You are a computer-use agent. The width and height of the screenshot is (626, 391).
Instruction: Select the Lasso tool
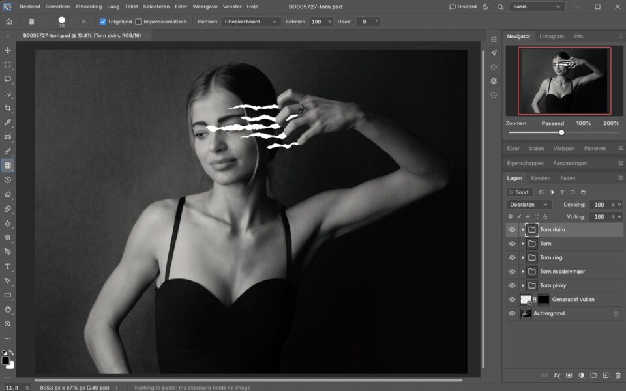tap(8, 79)
